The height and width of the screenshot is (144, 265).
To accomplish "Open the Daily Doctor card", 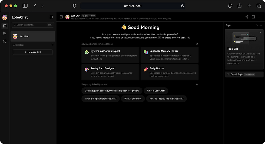I will click(x=170, y=72).
